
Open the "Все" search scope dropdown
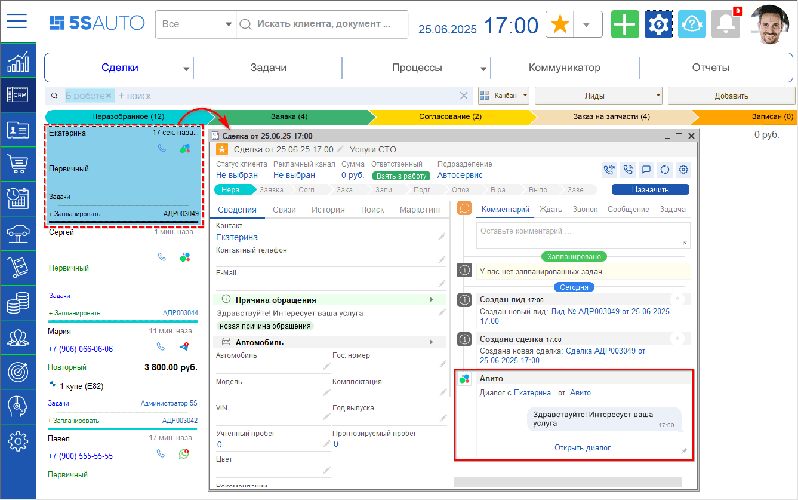tap(195, 24)
